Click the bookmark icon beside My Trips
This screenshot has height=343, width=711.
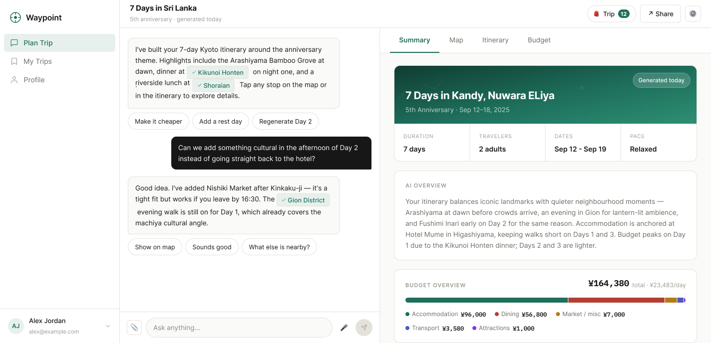[14, 61]
